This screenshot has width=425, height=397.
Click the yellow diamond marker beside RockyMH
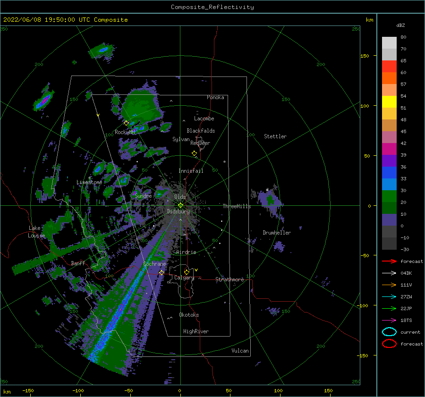126,123
